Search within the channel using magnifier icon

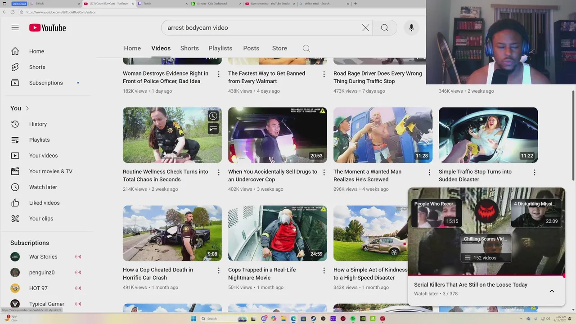(x=306, y=49)
